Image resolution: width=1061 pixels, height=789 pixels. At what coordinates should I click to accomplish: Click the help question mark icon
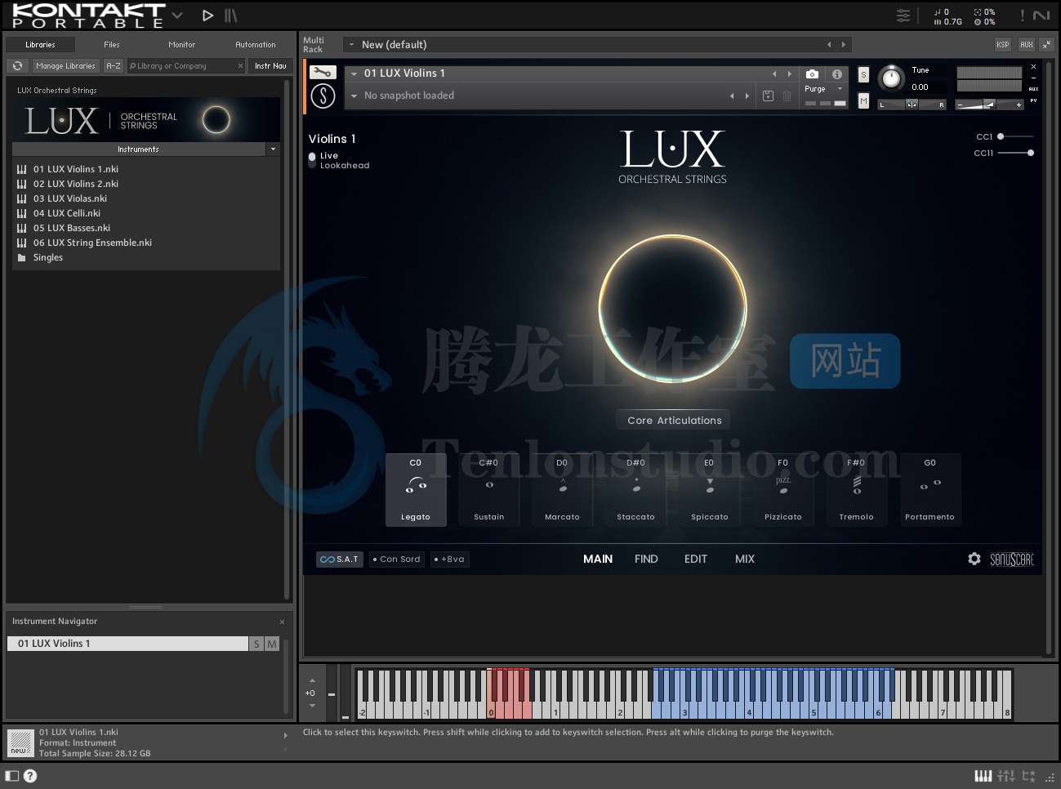coord(30,776)
